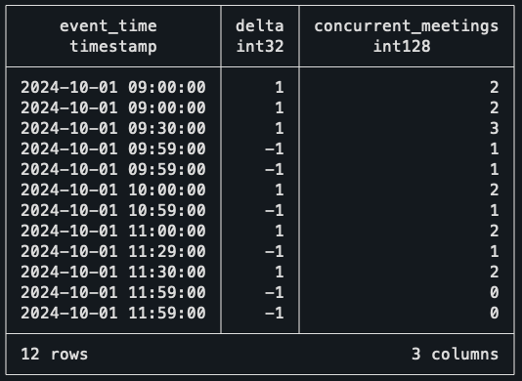Click the concurrent meetings value 3

tap(495, 128)
